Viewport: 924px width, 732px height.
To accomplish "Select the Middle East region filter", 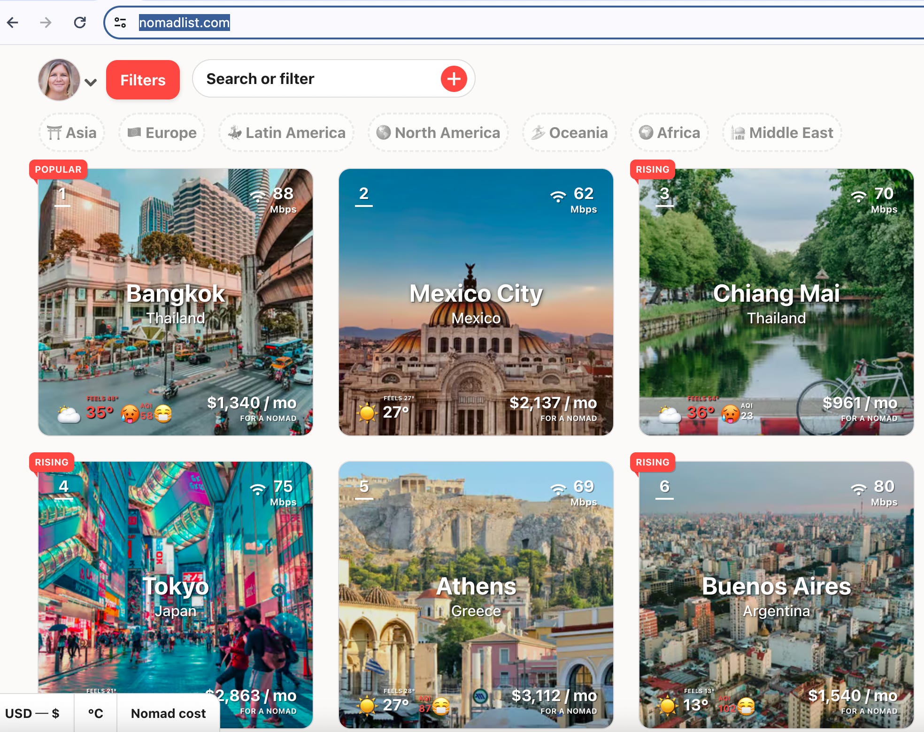I will pyautogui.click(x=782, y=133).
